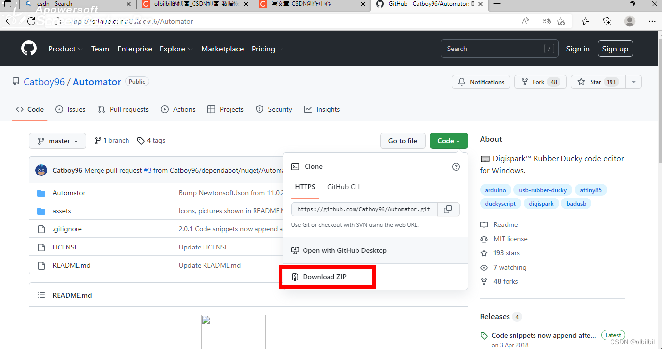This screenshot has width=662, height=349.
Task: Select HTTPS clone tab
Action: 305,187
